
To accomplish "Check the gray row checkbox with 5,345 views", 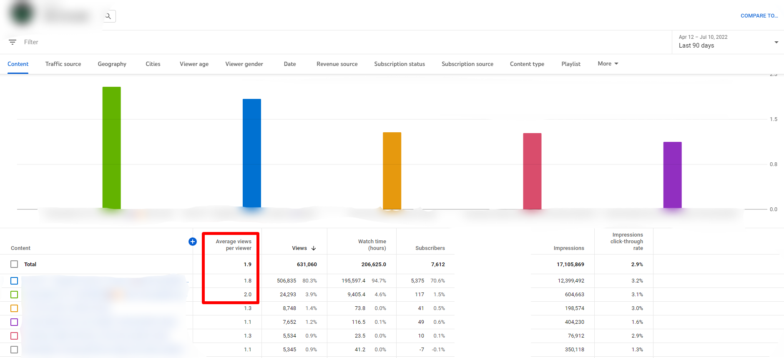I will [x=14, y=350].
